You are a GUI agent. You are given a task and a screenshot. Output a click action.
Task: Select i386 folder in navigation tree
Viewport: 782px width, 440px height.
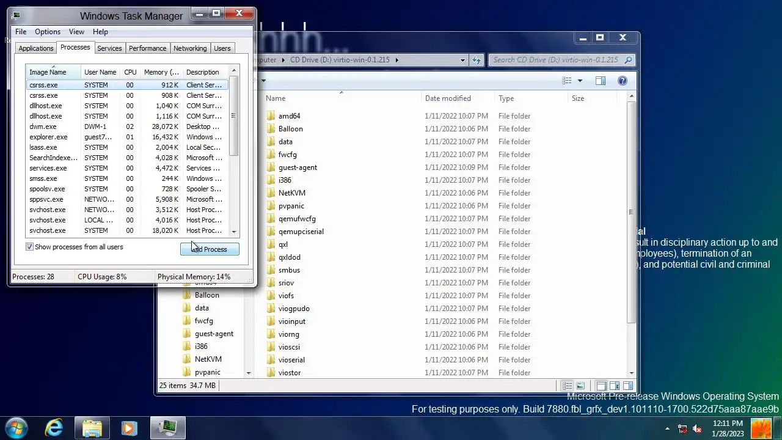201,346
